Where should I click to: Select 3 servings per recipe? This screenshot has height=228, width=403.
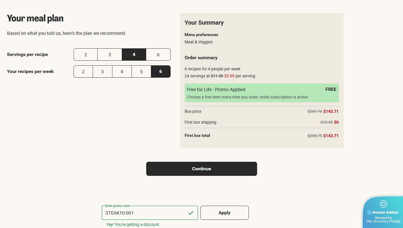tap(110, 55)
